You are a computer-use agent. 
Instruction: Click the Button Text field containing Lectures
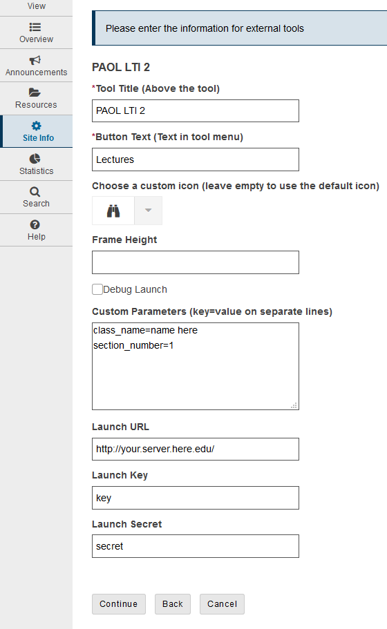click(196, 159)
